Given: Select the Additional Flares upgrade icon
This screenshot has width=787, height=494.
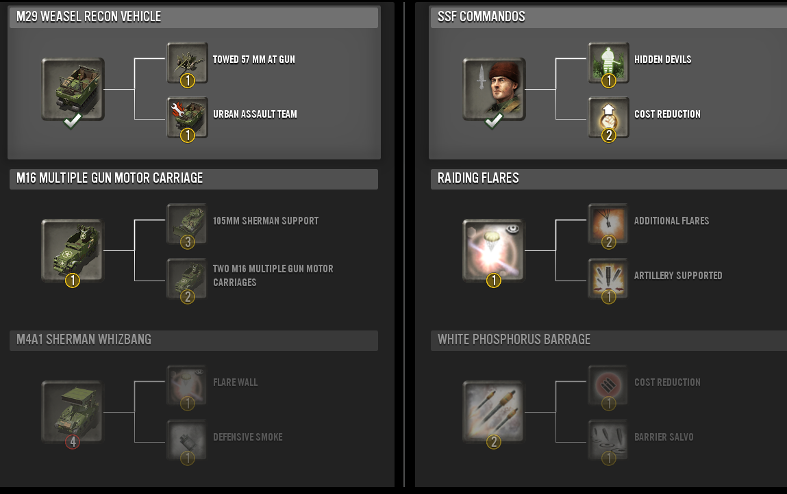Looking at the screenshot, I should (608, 224).
